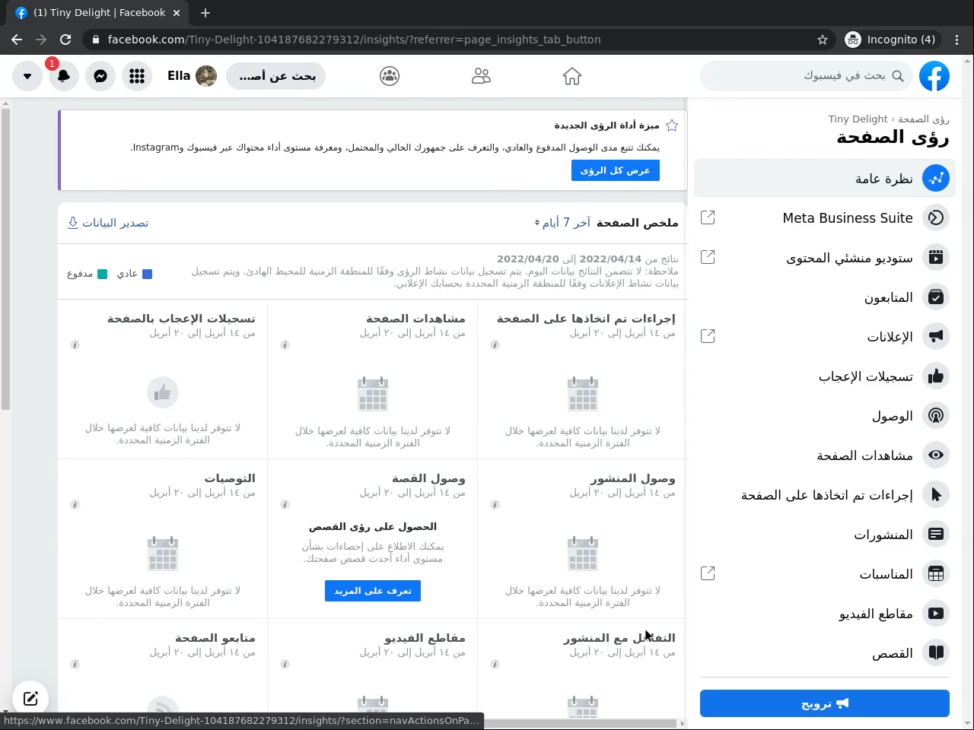
Task: Open المتابعون section
Action: point(825,297)
